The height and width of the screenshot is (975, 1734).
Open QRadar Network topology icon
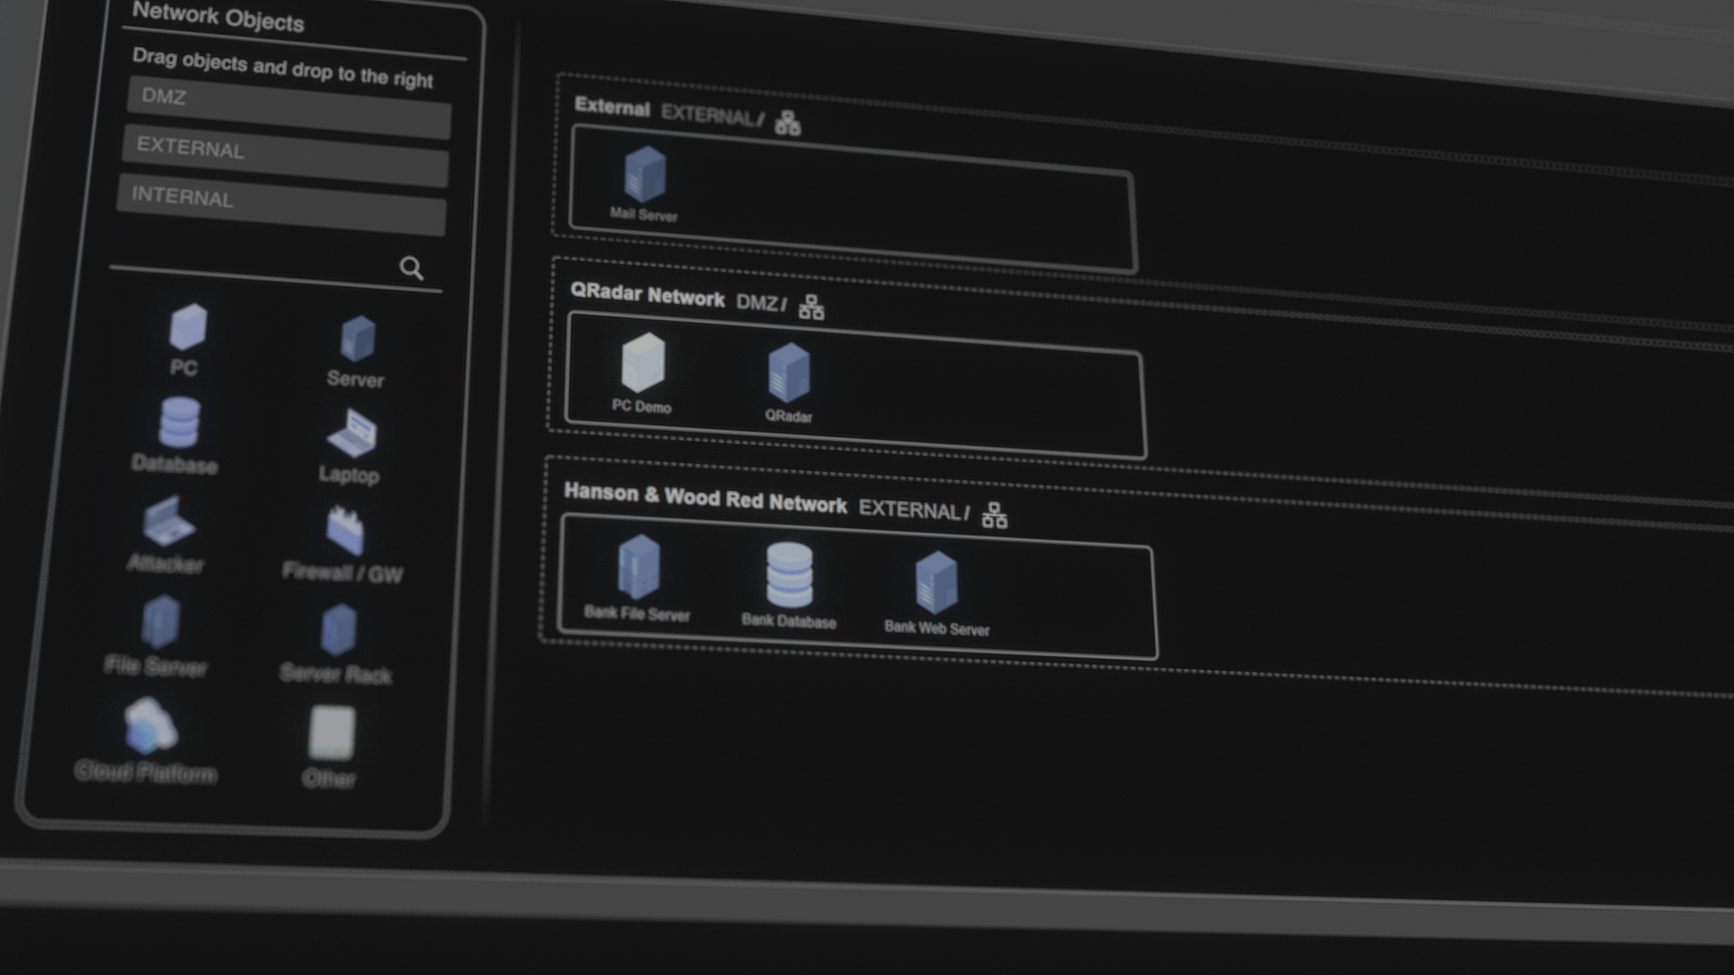pos(811,308)
